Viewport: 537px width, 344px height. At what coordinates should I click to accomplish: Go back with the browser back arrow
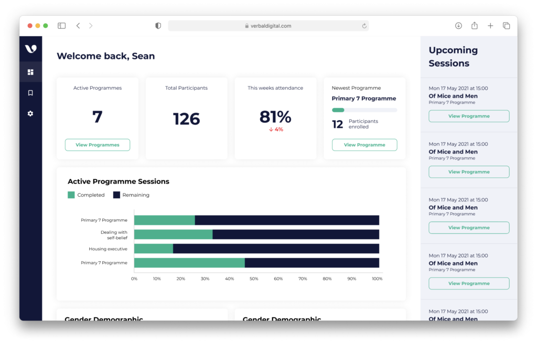pos(78,26)
